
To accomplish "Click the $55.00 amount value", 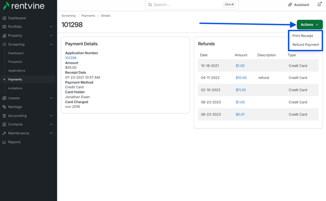I will (x=71, y=68).
